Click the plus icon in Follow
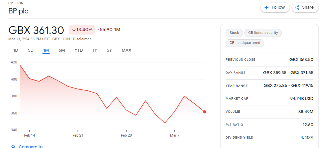This screenshot has width=336, height=148. click(x=266, y=7)
